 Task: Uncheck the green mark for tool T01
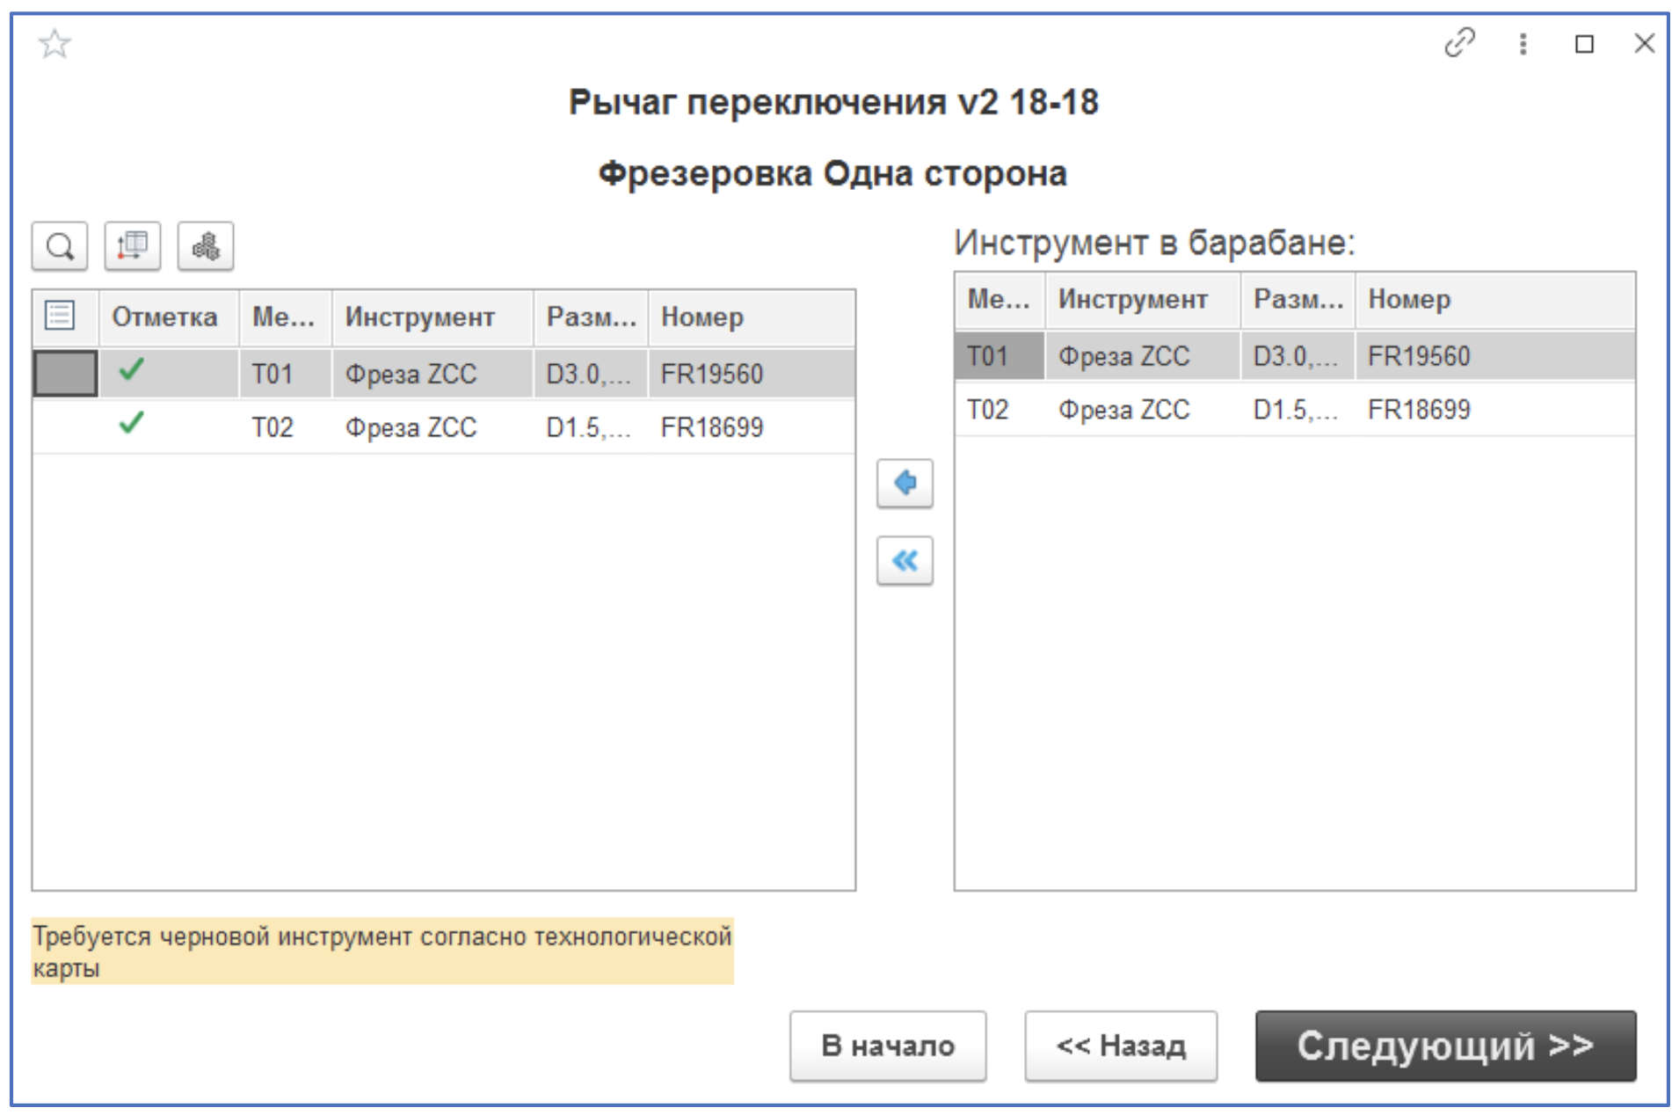pyautogui.click(x=131, y=373)
